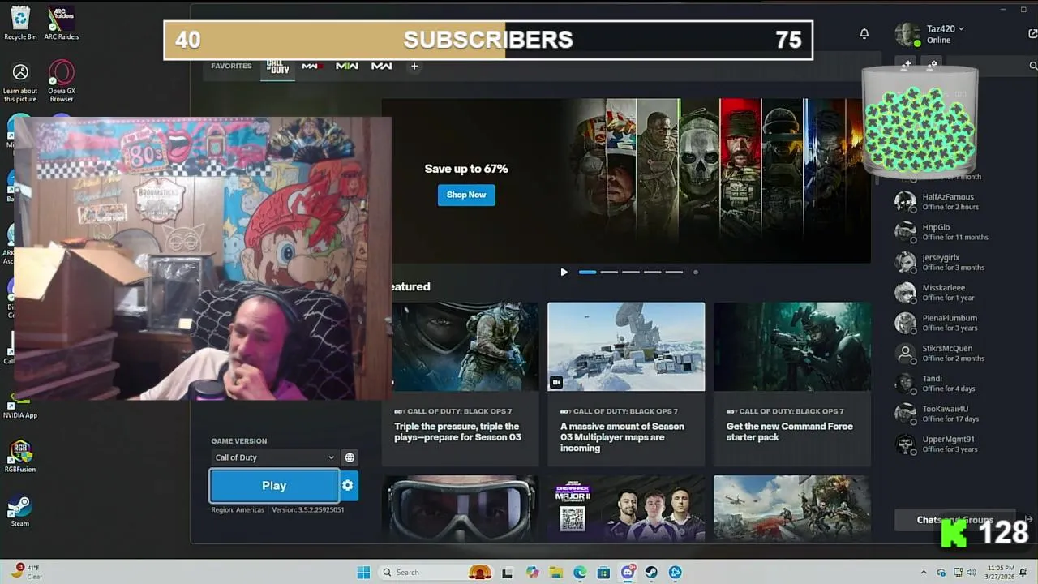Click the Add Friend icon
The image size is (1038, 584).
(907, 64)
